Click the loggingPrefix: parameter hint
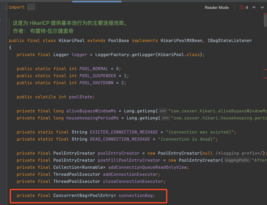The width and height of the screenshot is (267, 205). (x=237, y=160)
